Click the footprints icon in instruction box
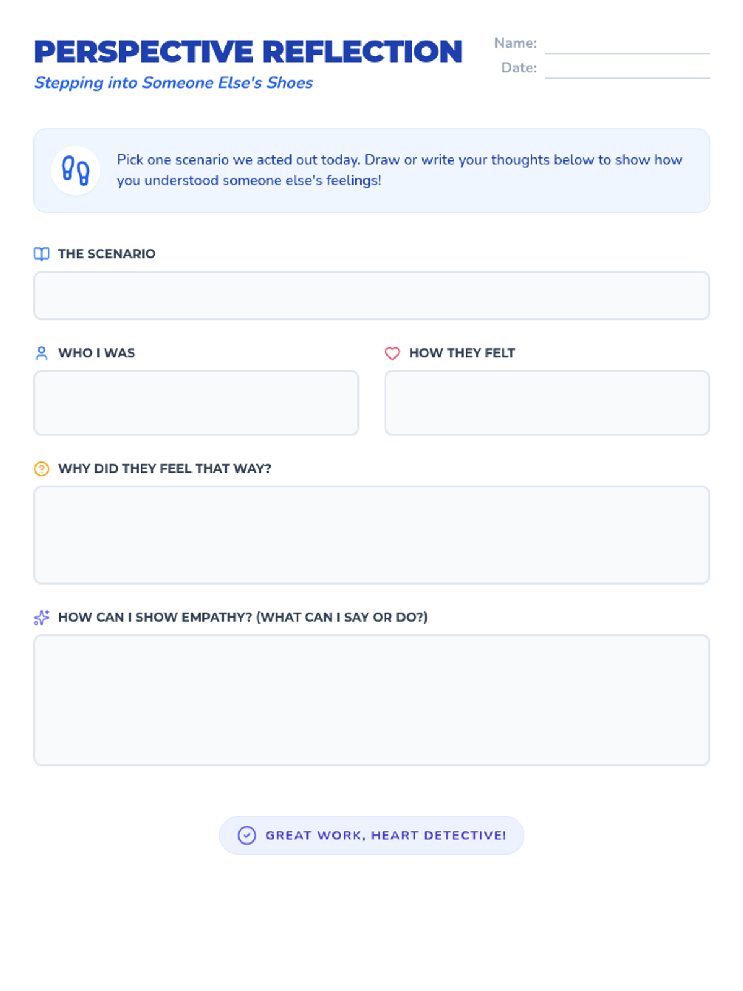This screenshot has height=991, width=743. point(76,170)
